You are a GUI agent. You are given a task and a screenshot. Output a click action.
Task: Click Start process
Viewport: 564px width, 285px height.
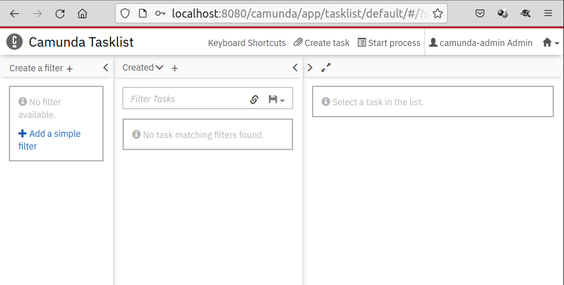388,43
